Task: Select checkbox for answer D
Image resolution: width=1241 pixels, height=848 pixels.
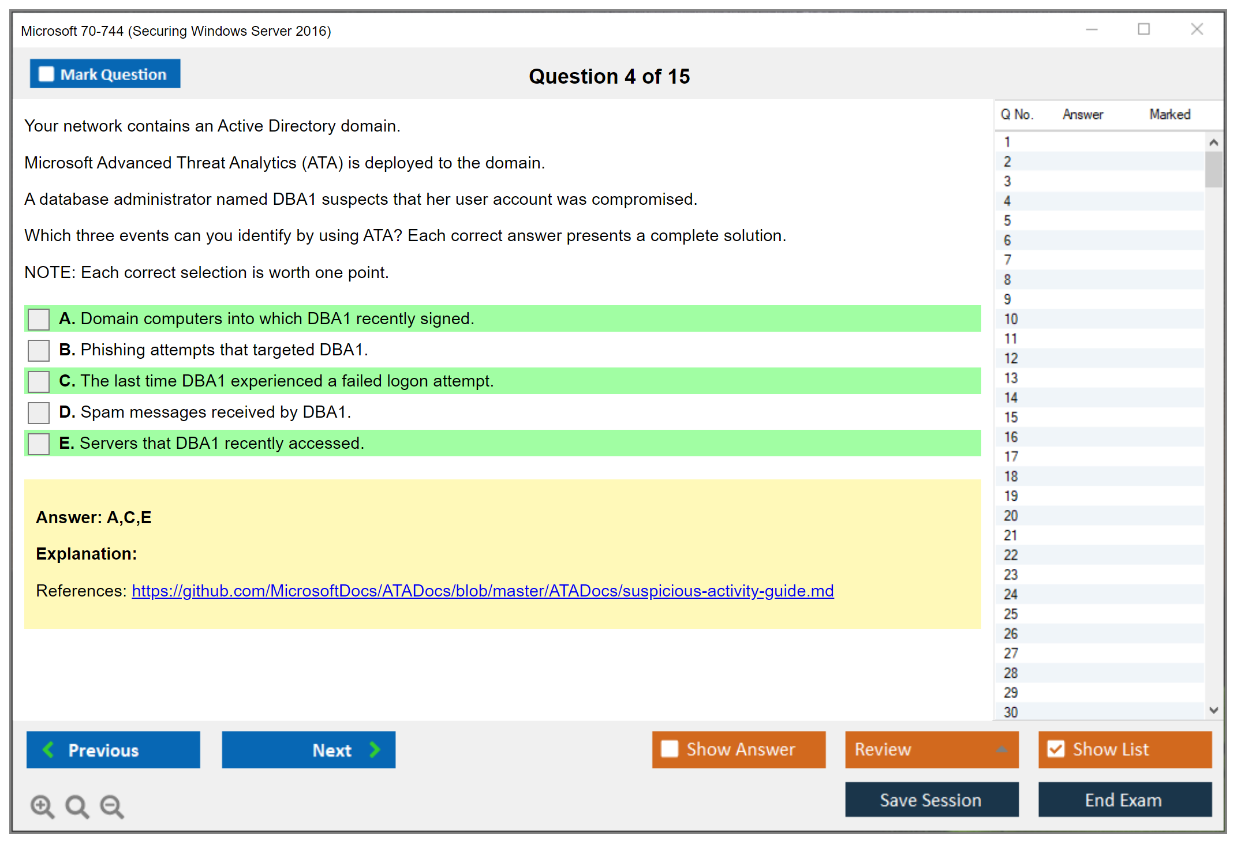Action: point(39,412)
